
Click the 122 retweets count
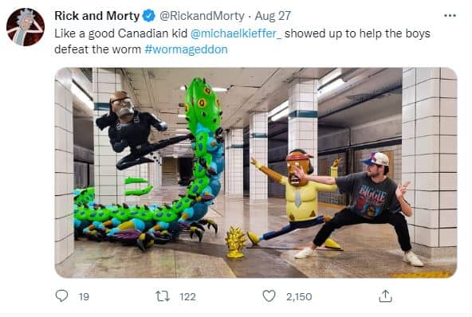[x=188, y=297]
